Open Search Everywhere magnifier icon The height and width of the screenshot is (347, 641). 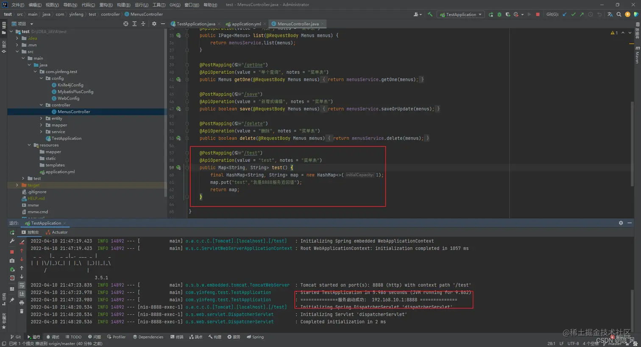tap(619, 14)
